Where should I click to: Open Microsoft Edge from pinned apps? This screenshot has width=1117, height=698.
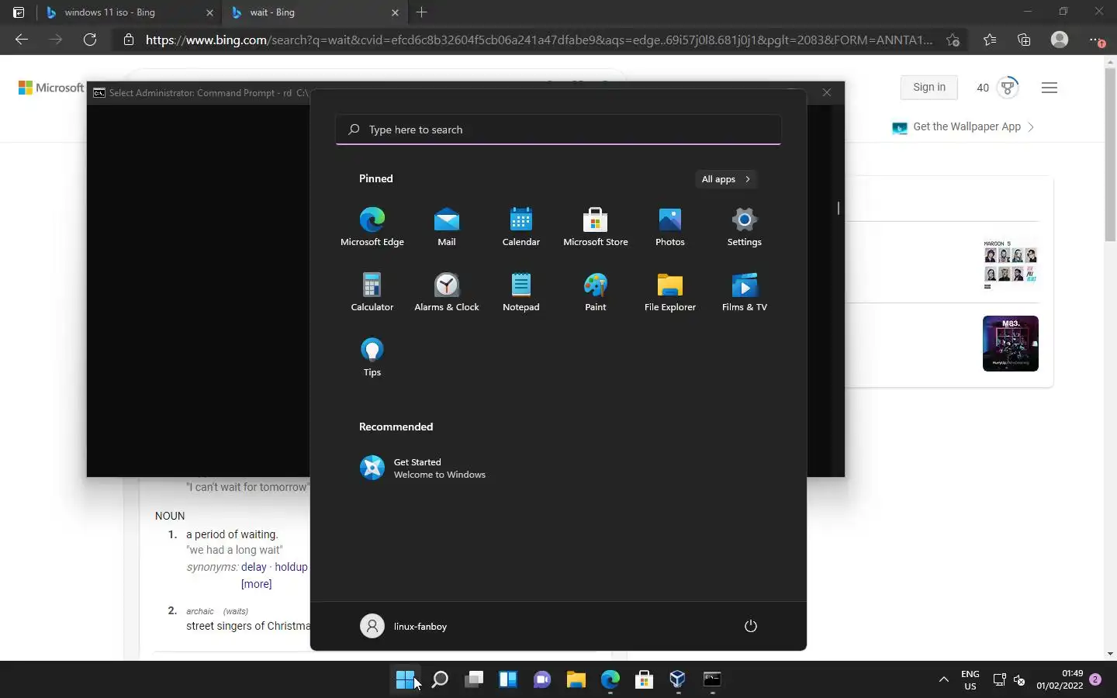coord(372,226)
